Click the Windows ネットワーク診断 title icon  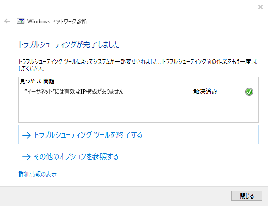point(21,21)
